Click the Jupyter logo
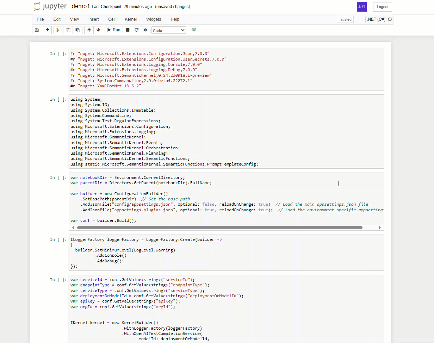434x343 pixels. 51,7
